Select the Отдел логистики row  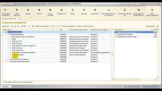[57, 48]
